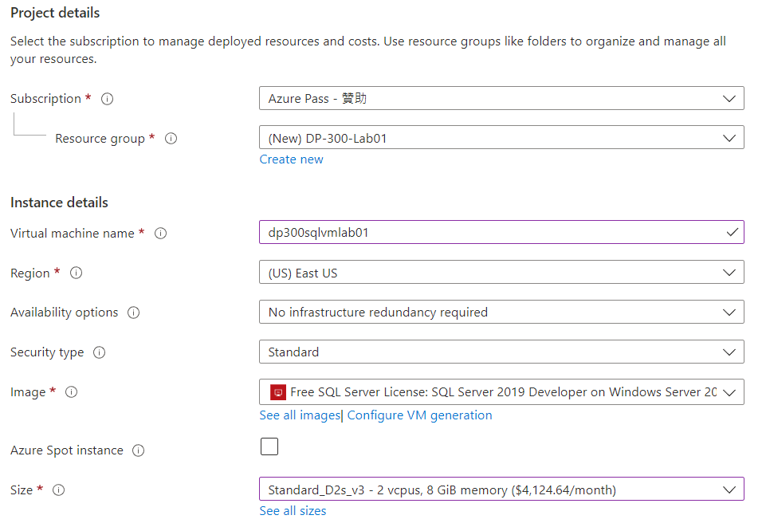This screenshot has width=766, height=527.
Task: Click the Virtual machine name text field
Action: click(490, 233)
